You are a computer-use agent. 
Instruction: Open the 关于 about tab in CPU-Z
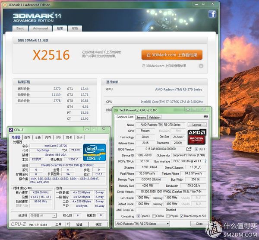point(79,138)
